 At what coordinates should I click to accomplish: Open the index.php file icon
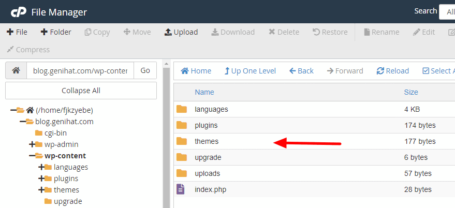click(181, 189)
